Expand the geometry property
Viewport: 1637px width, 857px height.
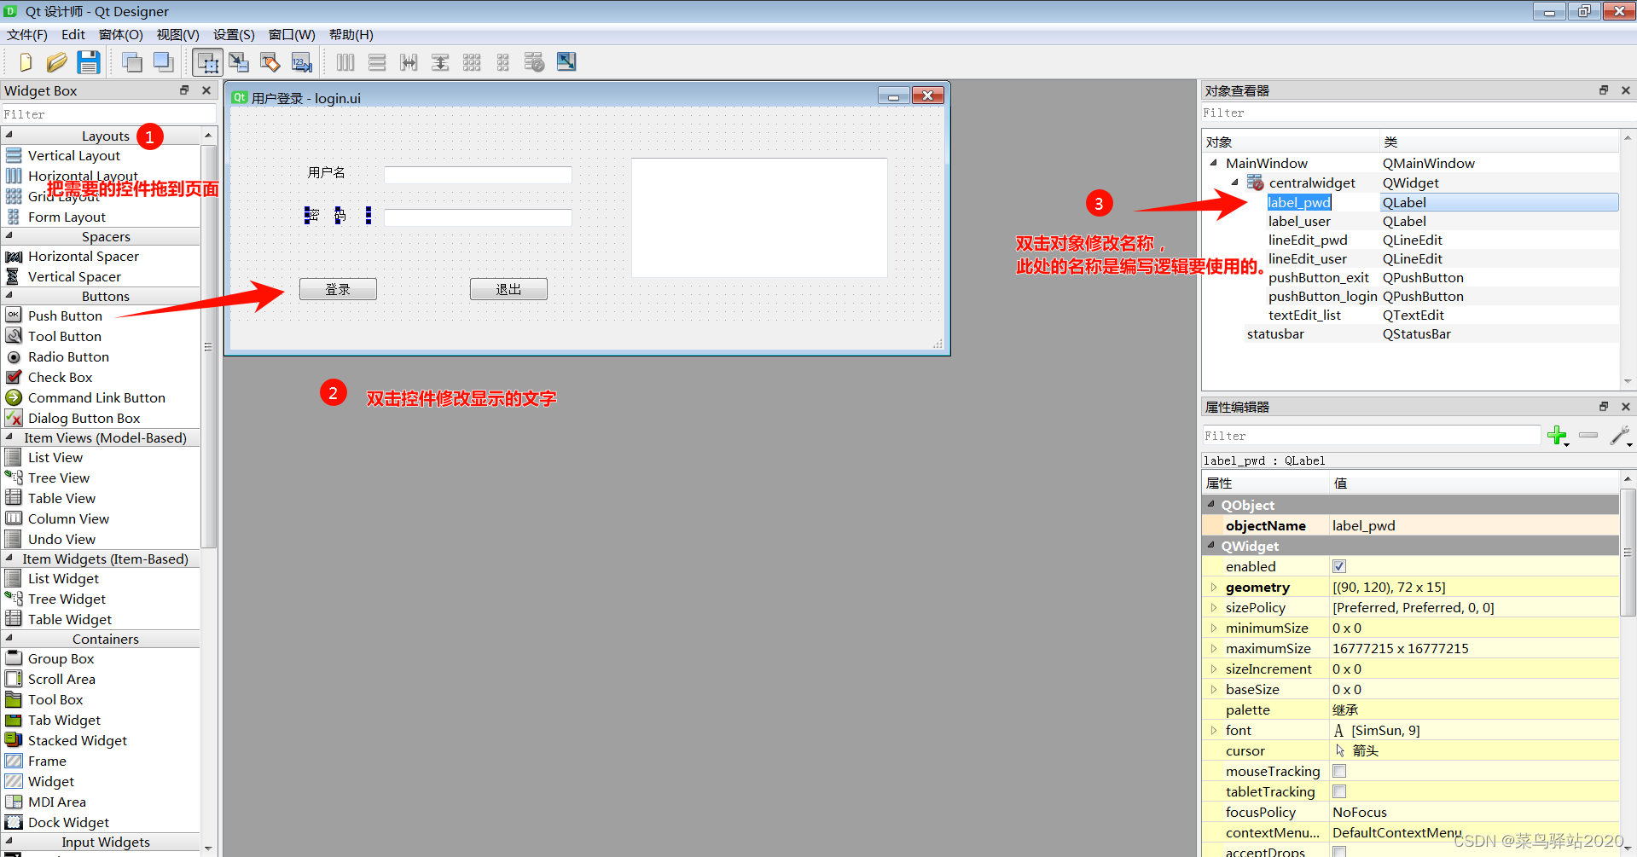(1213, 587)
